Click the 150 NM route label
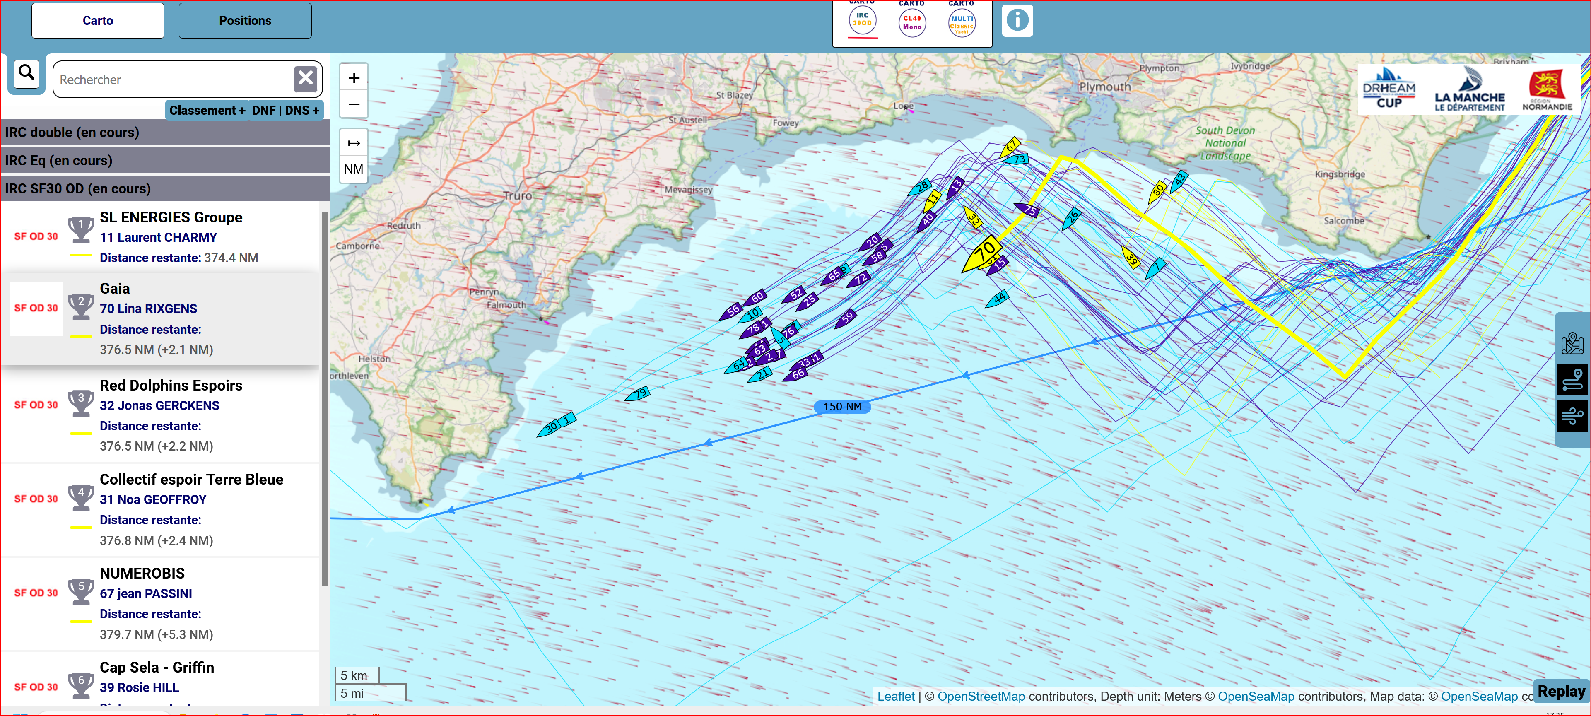The height and width of the screenshot is (716, 1591). coord(842,407)
